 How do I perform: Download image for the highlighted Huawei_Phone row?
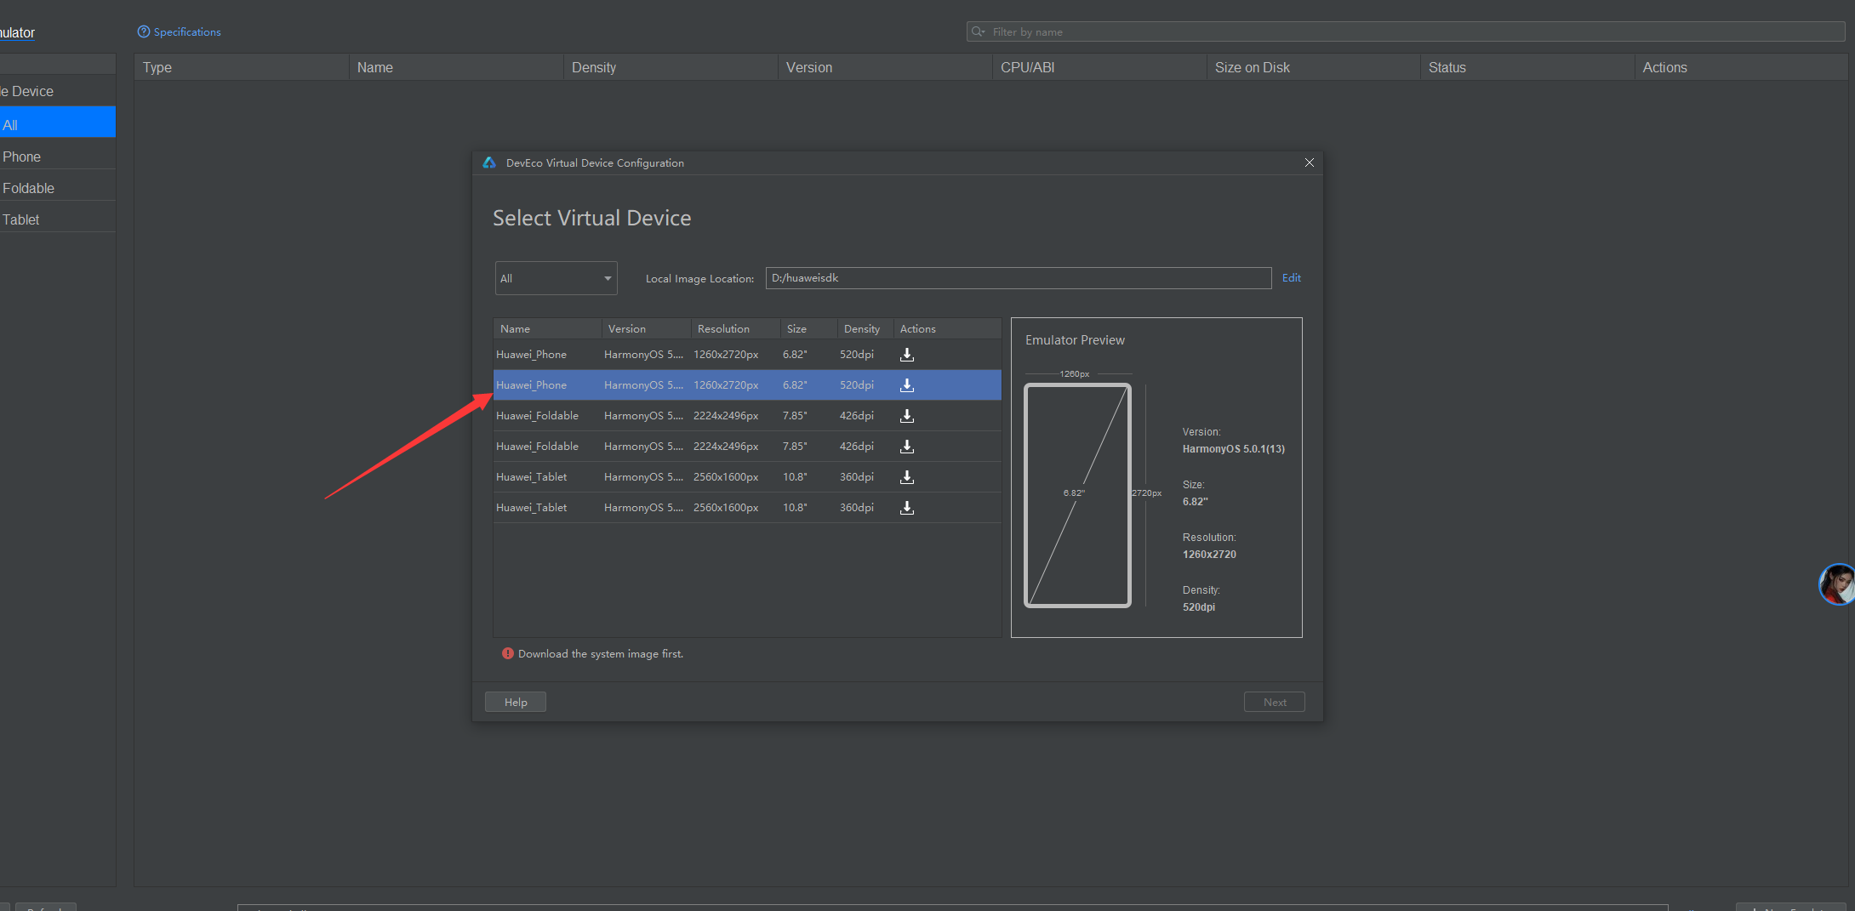coord(907,385)
